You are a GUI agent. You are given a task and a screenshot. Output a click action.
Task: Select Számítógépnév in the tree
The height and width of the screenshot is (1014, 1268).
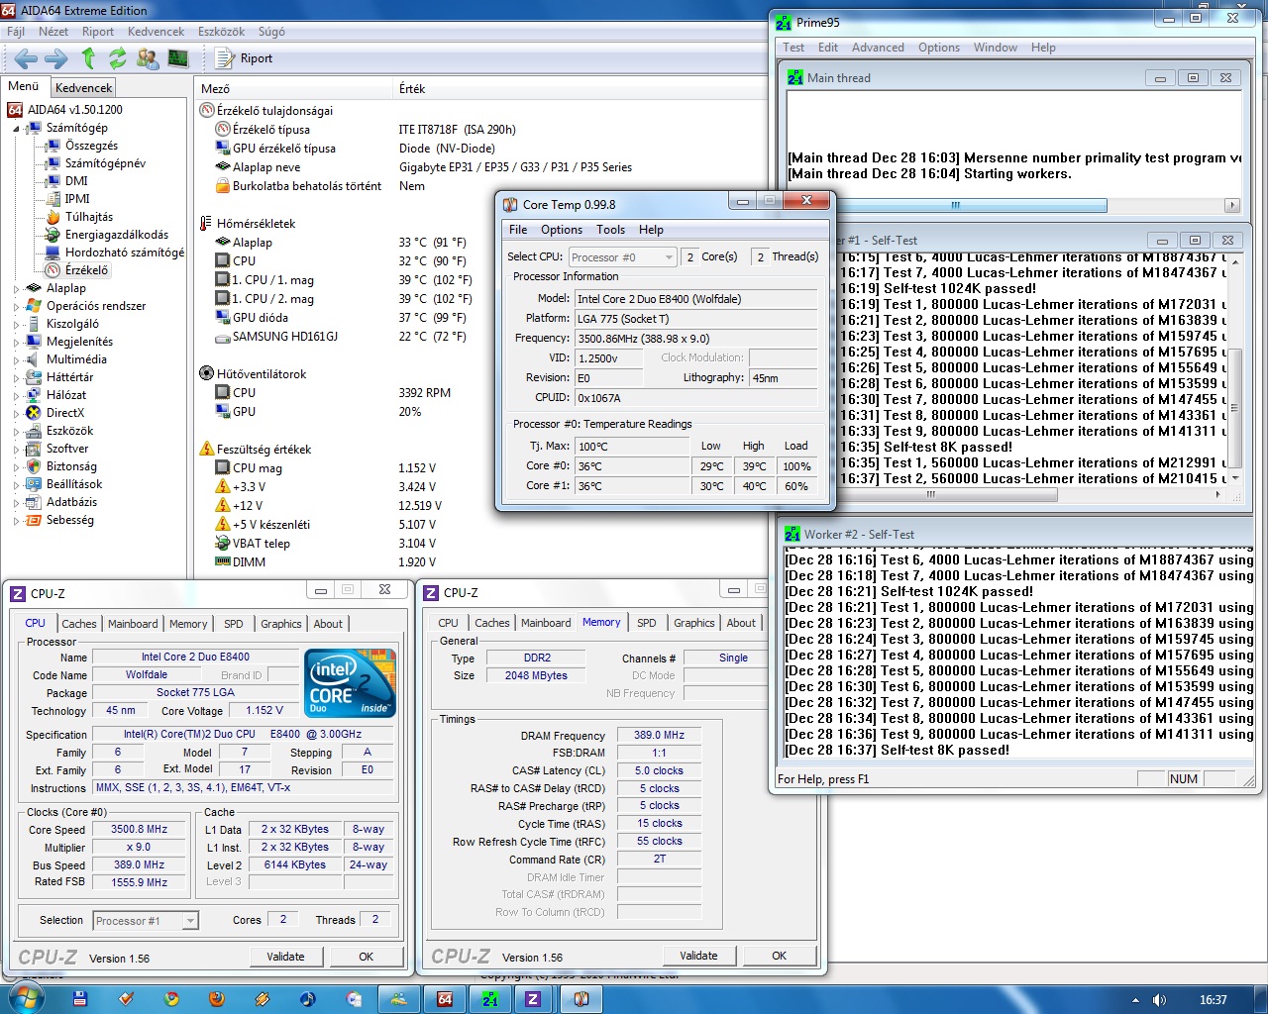coord(105,163)
